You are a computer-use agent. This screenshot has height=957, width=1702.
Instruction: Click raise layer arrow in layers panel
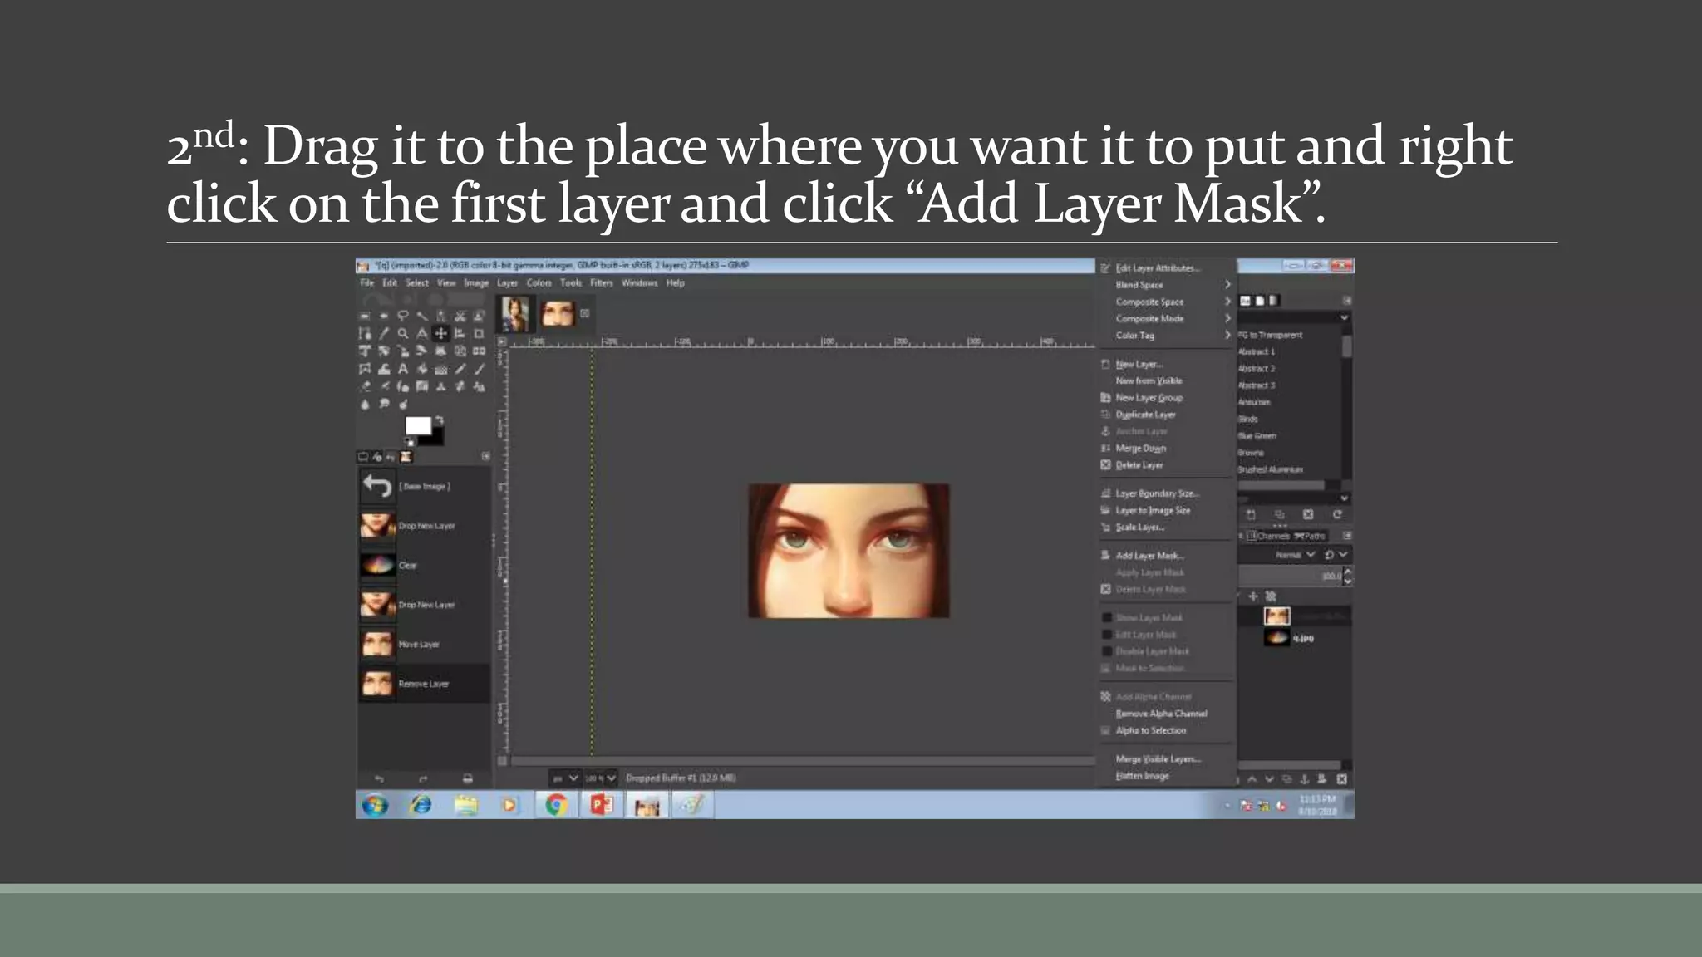(x=1252, y=779)
